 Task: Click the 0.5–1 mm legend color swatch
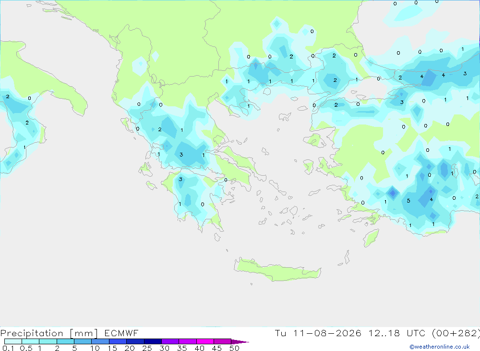coord(30,341)
